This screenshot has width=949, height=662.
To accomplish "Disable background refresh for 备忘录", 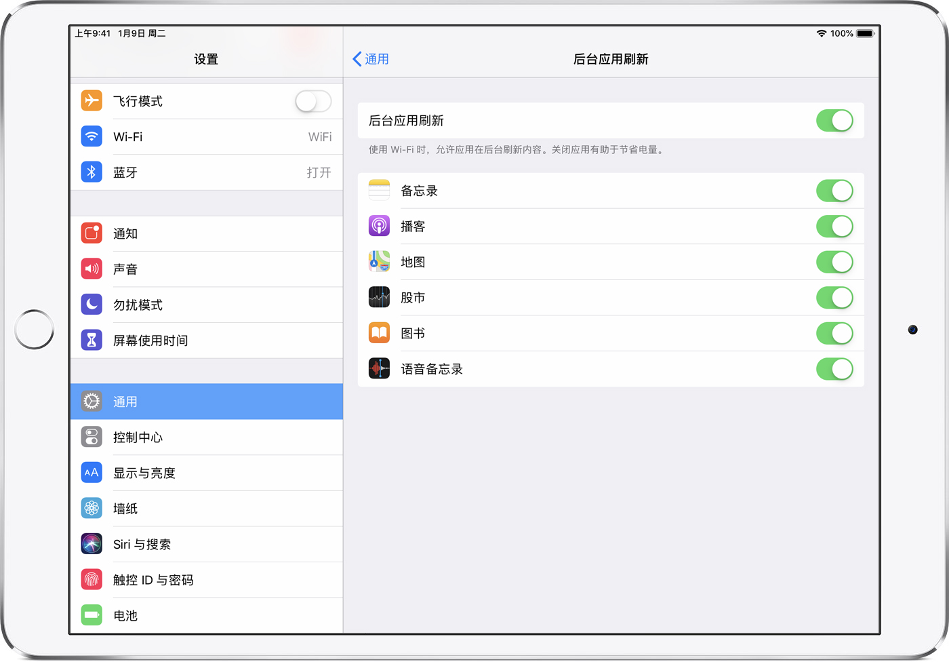I will click(x=834, y=191).
